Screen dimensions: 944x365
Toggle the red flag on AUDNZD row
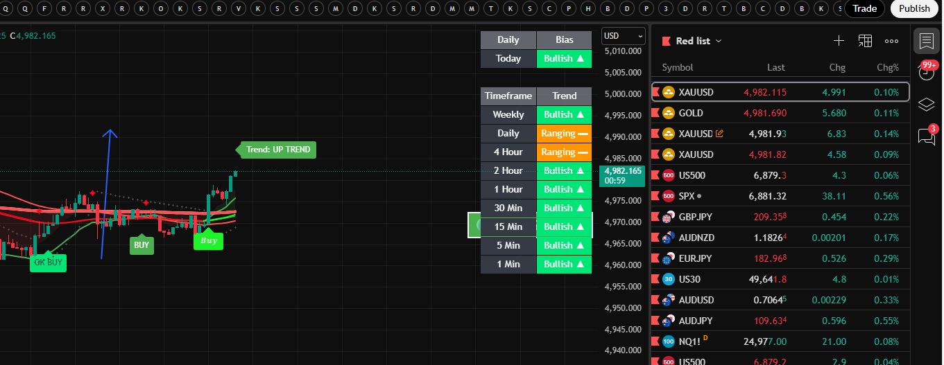tap(655, 238)
